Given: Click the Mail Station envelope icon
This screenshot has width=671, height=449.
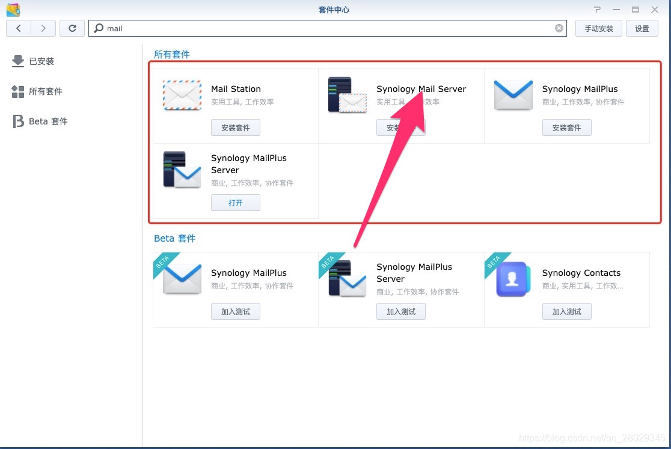Looking at the screenshot, I should [182, 95].
